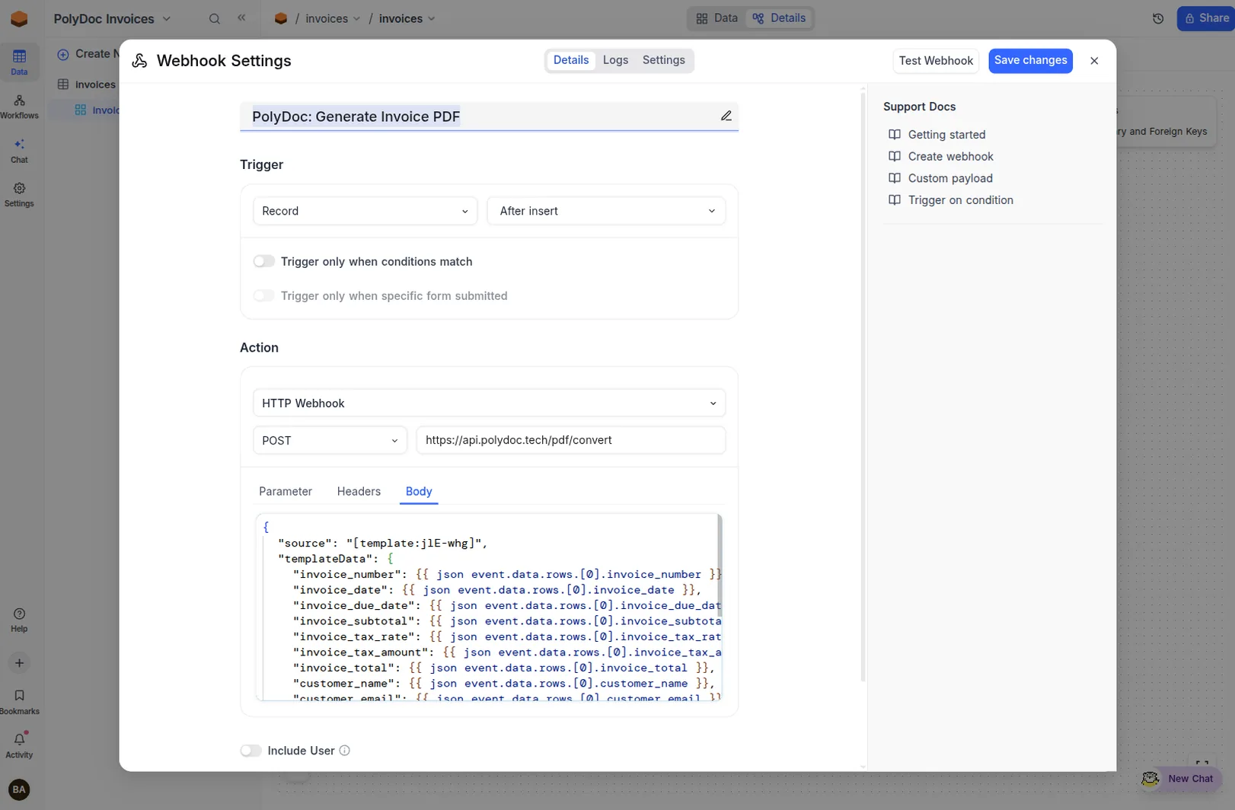The image size is (1235, 810).
Task: Switch to the Details view tab in top bar
Action: (x=779, y=18)
